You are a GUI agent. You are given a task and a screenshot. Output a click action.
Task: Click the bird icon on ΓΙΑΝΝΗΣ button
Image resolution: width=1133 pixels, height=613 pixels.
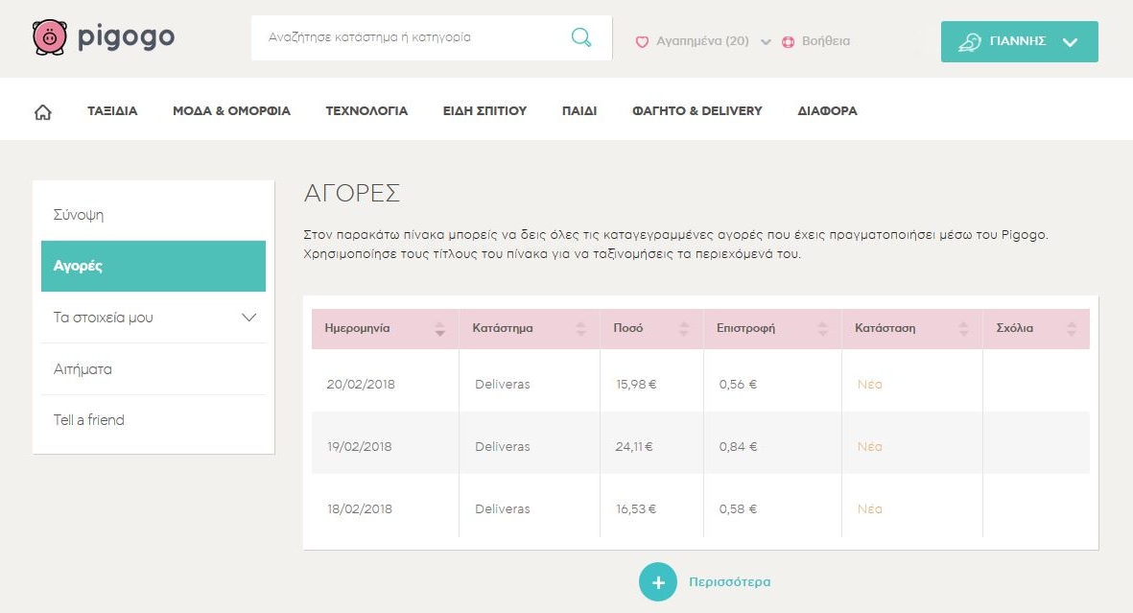(x=970, y=42)
